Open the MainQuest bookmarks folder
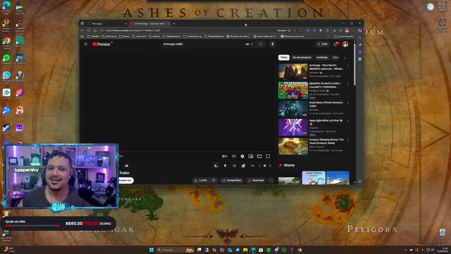The image size is (451, 254). (110, 36)
